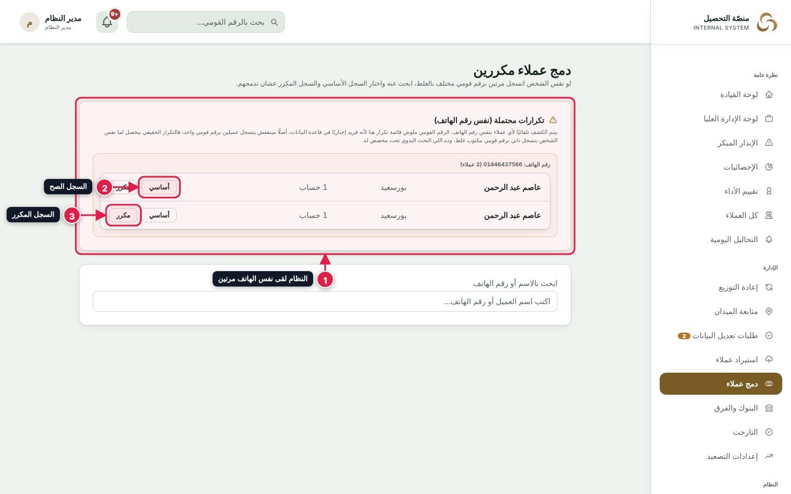Click the search by national ID field
This screenshot has width=791, height=494.
click(206, 22)
